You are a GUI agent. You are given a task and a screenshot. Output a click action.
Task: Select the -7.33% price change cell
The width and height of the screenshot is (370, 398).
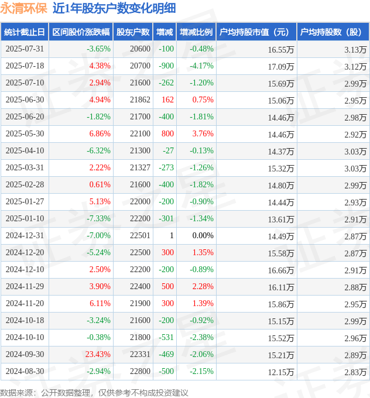pos(98,219)
